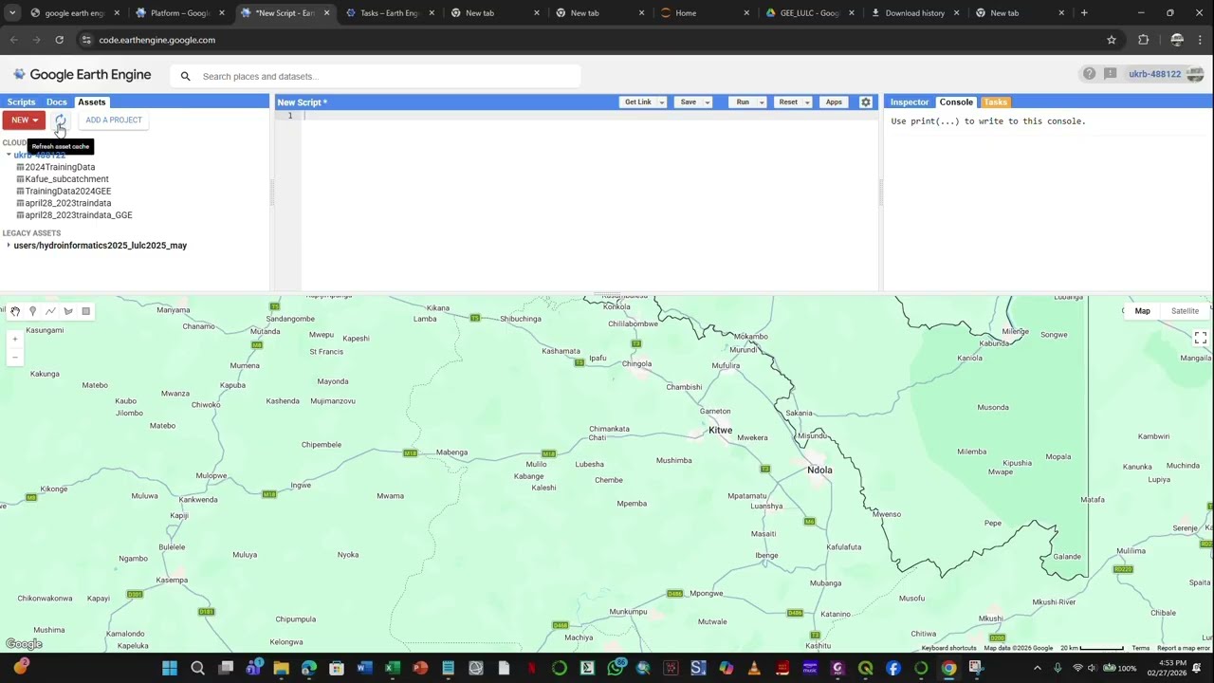Select the Assets tab
Image resolution: width=1214 pixels, height=683 pixels.
[x=92, y=102]
